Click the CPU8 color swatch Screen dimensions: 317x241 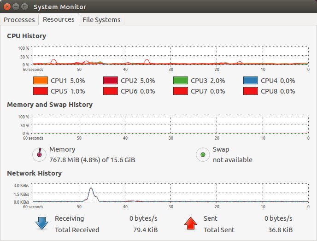pos(251,91)
